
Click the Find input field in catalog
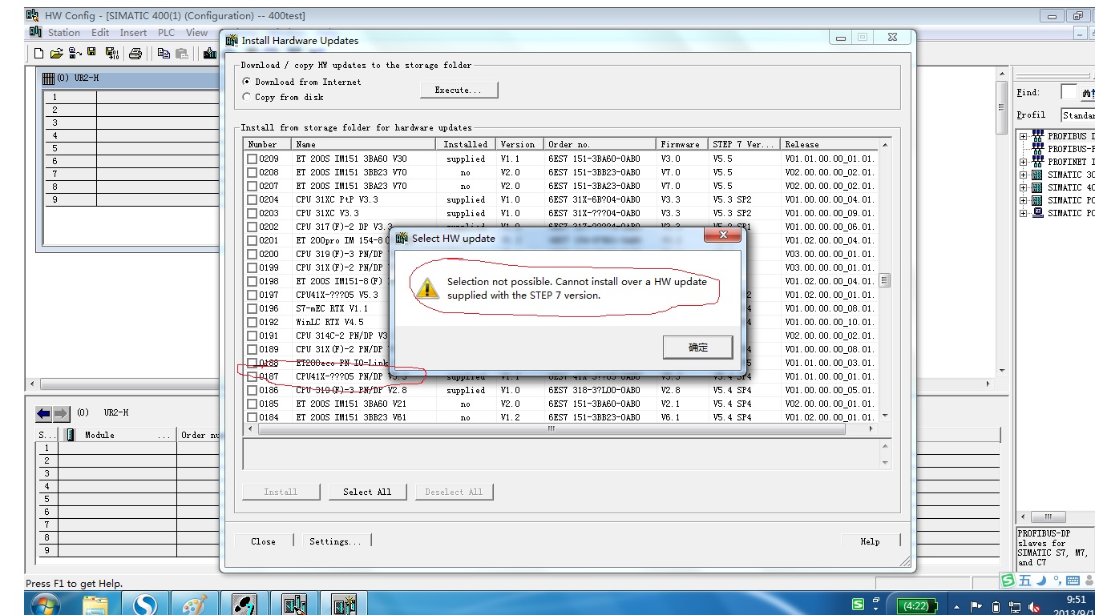[1069, 92]
